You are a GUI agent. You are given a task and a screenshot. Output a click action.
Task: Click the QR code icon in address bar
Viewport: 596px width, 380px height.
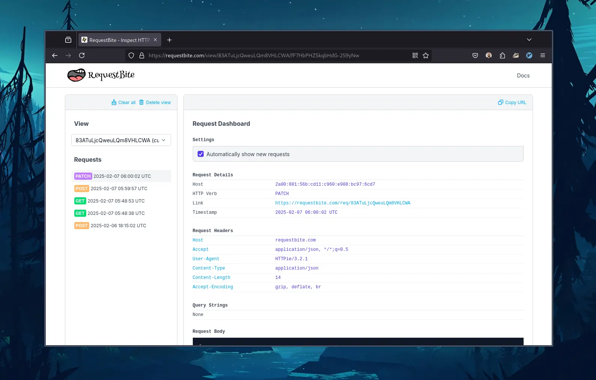coord(415,55)
